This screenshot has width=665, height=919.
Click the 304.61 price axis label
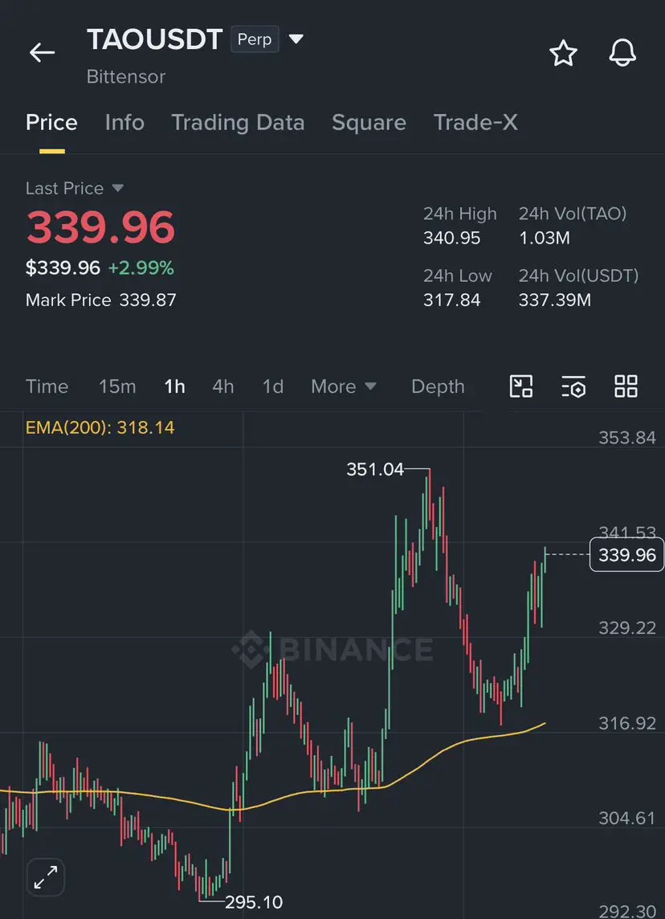[x=627, y=819]
